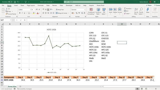Viewport: 160px width, 90px height.
Task: Open the Power Pivot tab
Action: click(100, 5)
